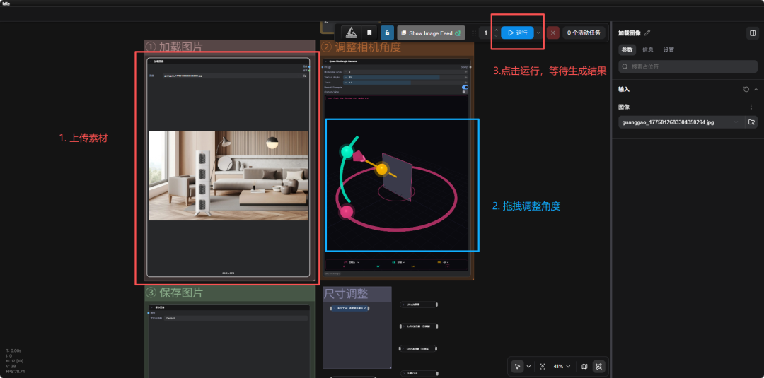Click the blue 运行 run button
This screenshot has height=378, width=764.
coord(517,33)
